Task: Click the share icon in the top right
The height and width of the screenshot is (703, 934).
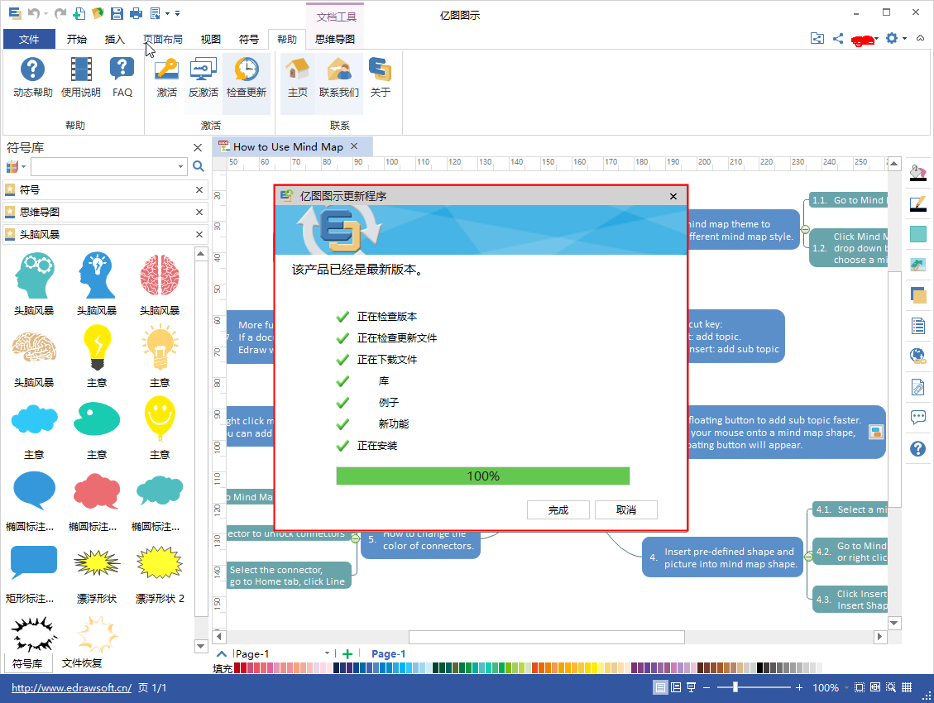Action: [838, 39]
